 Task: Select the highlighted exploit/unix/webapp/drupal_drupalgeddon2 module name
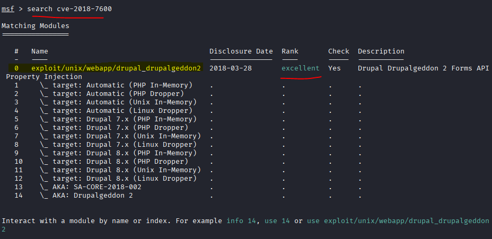[x=116, y=68]
